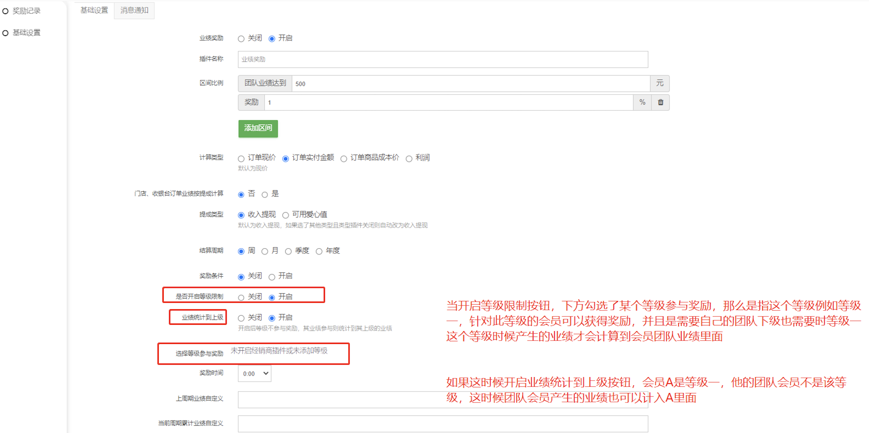Click the 当前周期累计业绩自定义 input field
This screenshot has width=869, height=433.
click(443, 424)
